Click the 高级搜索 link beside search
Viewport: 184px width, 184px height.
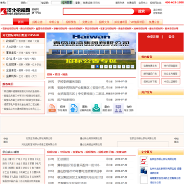[x=157, y=10]
